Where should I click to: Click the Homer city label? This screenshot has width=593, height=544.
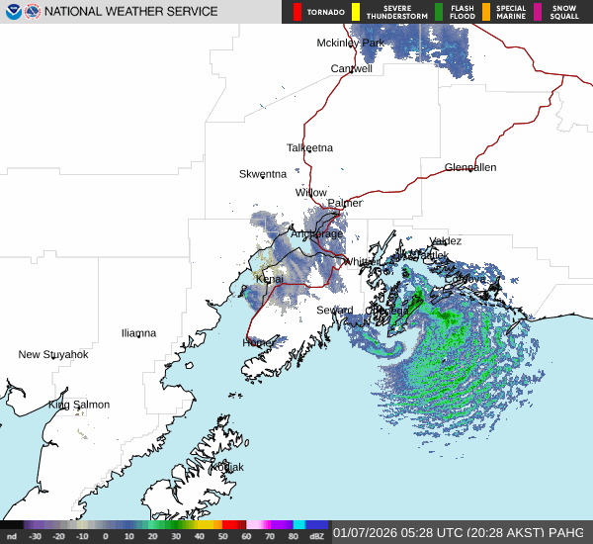258,342
